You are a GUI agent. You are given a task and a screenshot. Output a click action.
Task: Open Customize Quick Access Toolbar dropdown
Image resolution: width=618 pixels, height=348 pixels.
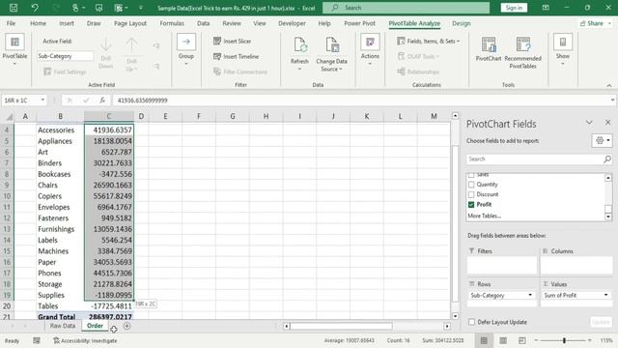[x=141, y=8]
